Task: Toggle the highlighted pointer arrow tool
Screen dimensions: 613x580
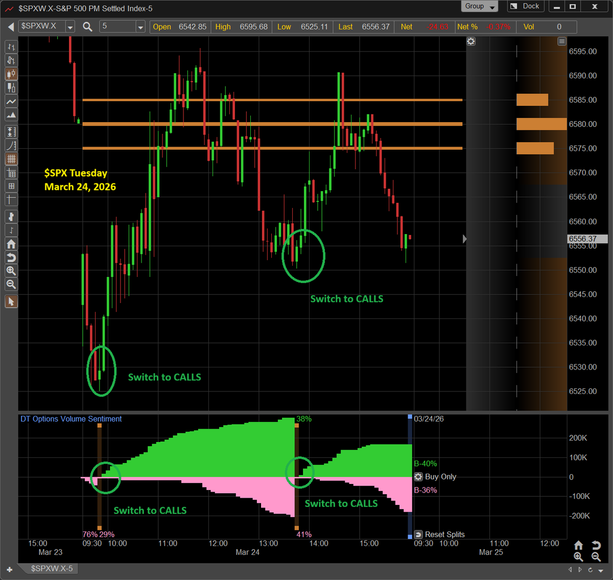Action: point(11,301)
